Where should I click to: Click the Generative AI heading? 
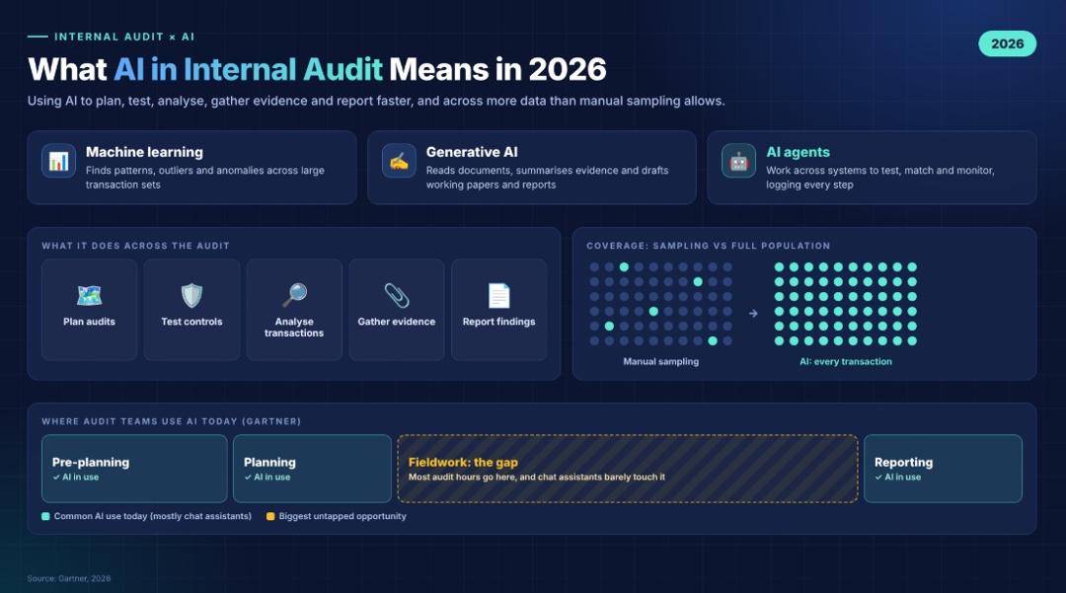pos(472,152)
